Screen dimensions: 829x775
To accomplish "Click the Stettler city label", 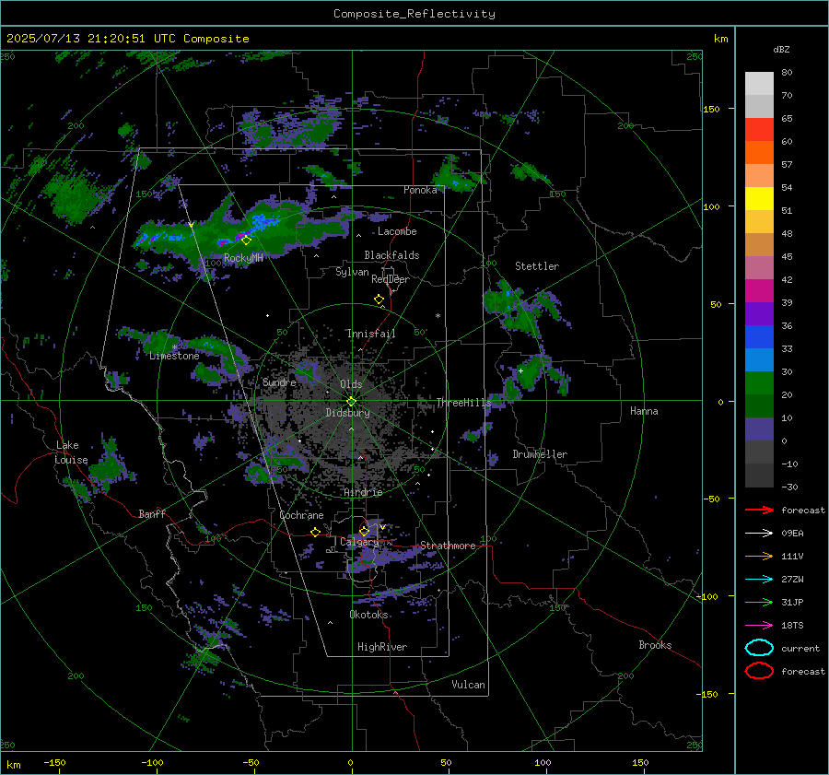I will (x=537, y=266).
